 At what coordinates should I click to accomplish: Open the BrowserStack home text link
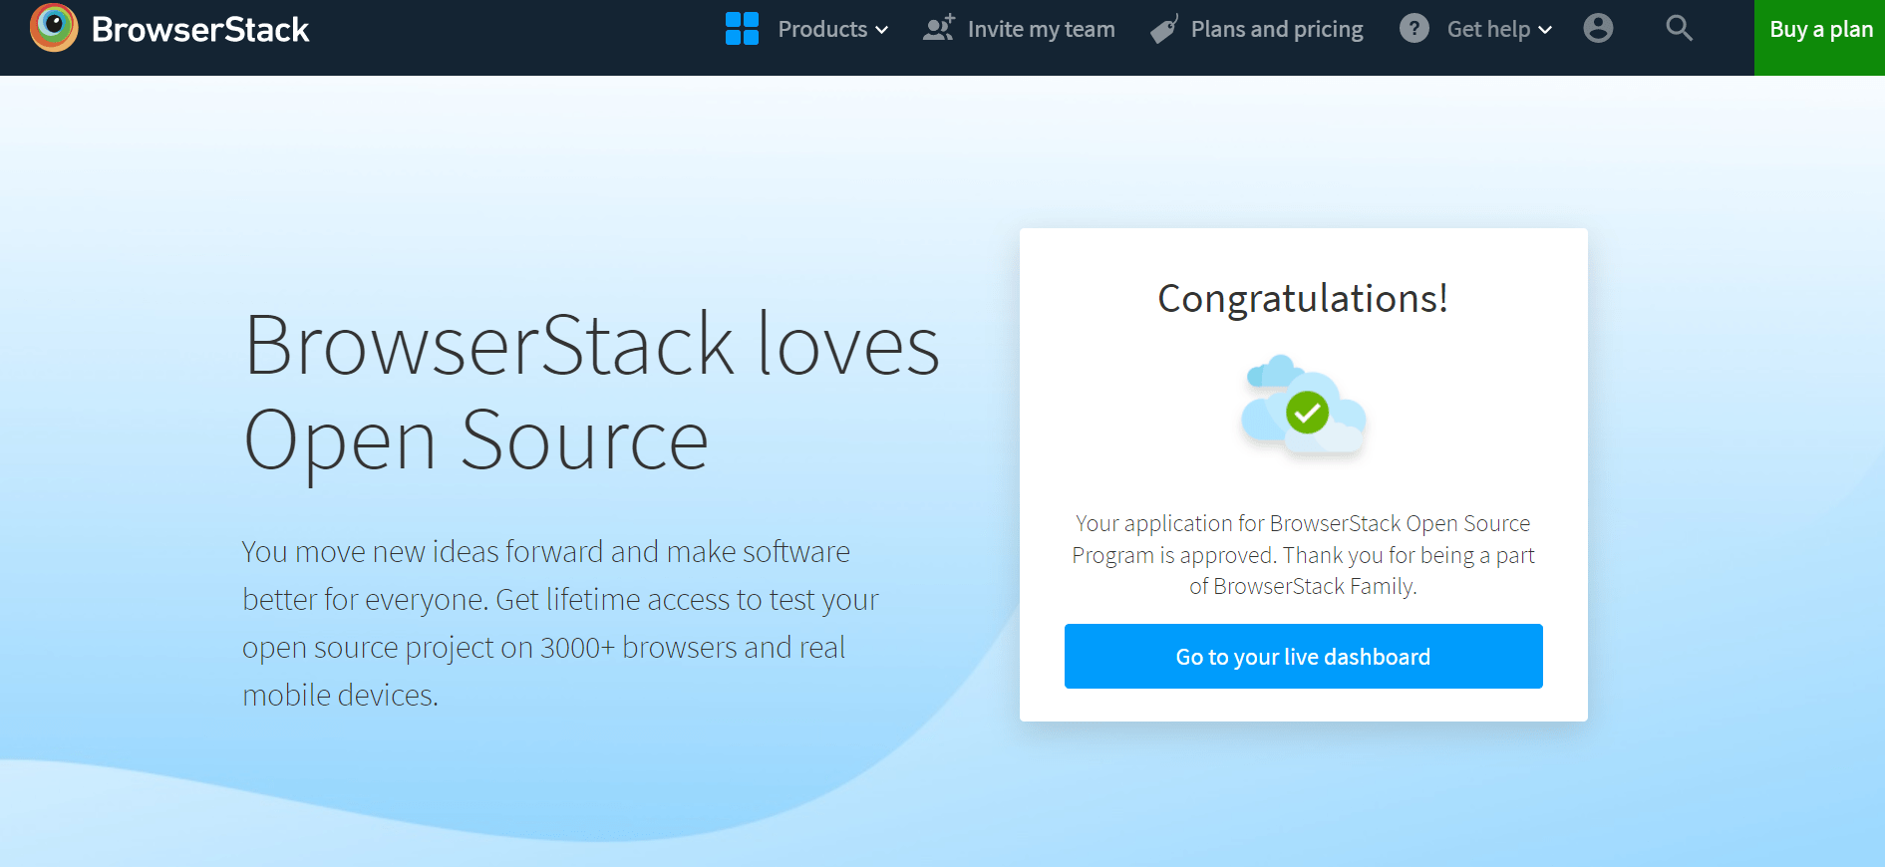[200, 30]
